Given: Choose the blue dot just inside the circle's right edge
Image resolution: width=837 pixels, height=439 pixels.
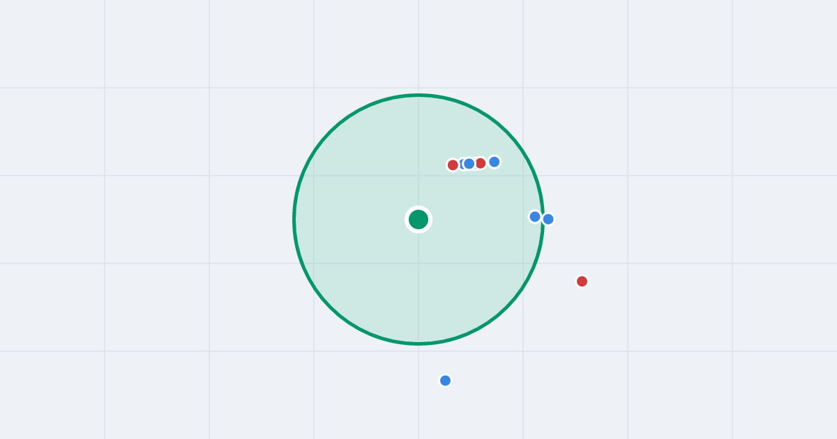Looking at the screenshot, I should (535, 217).
